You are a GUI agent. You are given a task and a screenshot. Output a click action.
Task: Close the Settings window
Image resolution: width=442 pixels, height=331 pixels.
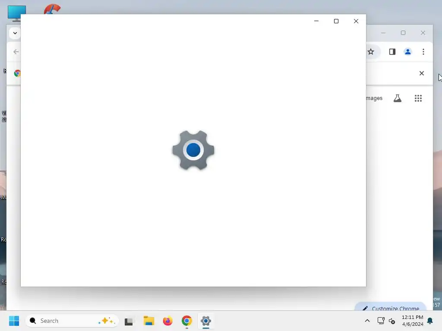coord(356,21)
